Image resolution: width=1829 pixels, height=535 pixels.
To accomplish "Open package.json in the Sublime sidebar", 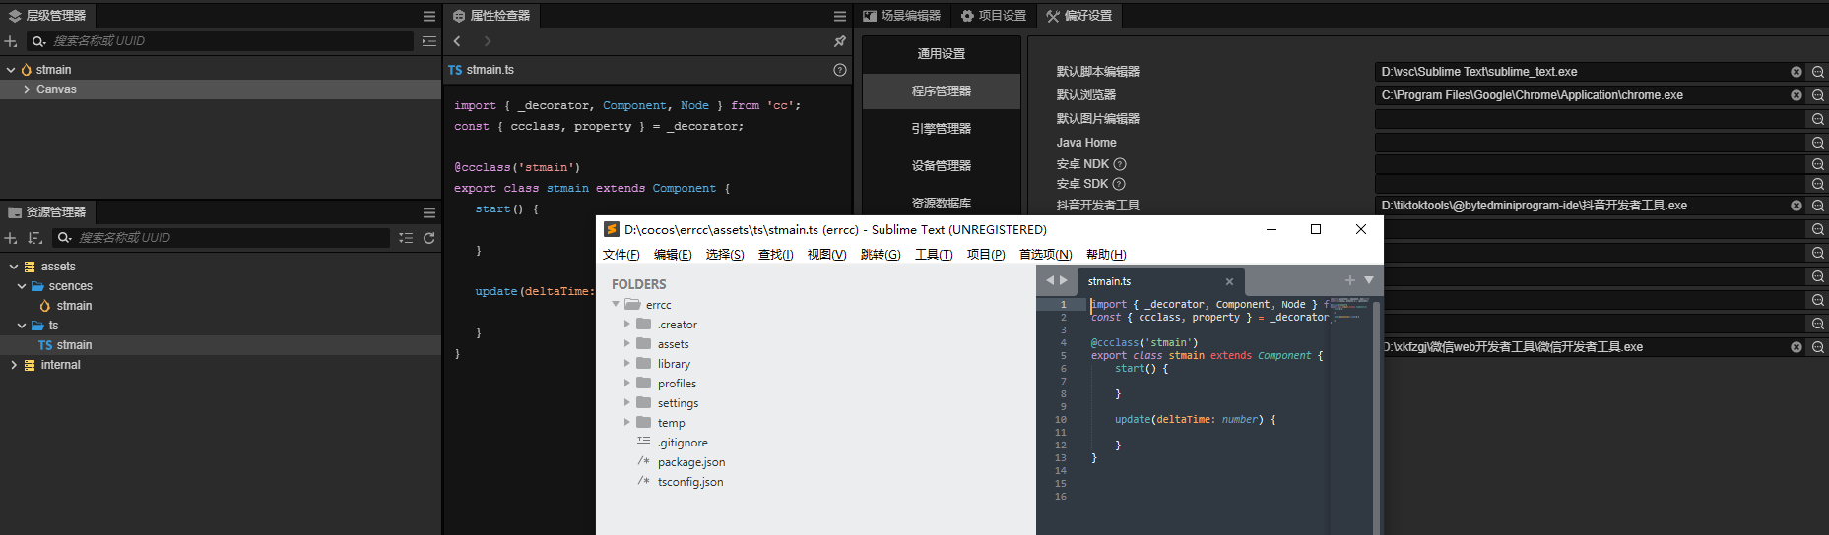I will tap(691, 462).
